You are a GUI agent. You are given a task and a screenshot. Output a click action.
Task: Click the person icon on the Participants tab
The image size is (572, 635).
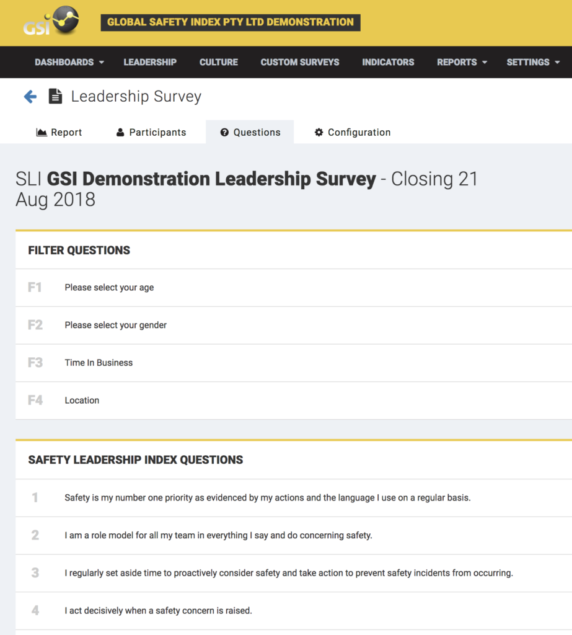[120, 133]
